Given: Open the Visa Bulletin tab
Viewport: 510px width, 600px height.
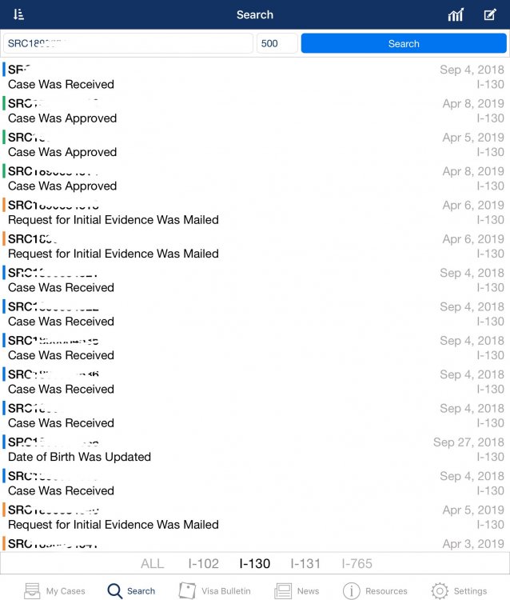Looking at the screenshot, I should click(x=214, y=590).
